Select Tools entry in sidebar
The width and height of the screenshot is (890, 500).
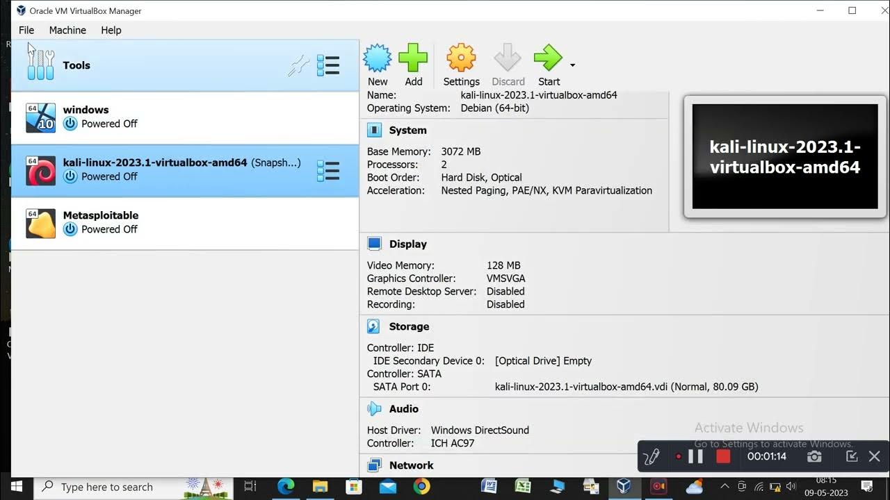point(185,65)
